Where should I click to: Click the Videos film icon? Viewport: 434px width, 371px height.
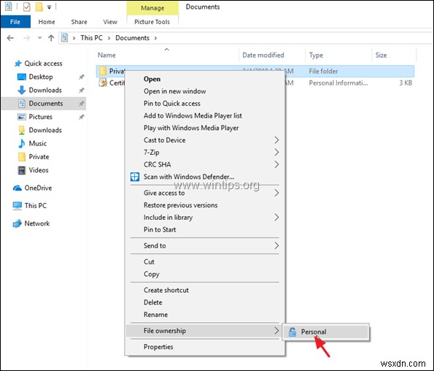(x=22, y=170)
